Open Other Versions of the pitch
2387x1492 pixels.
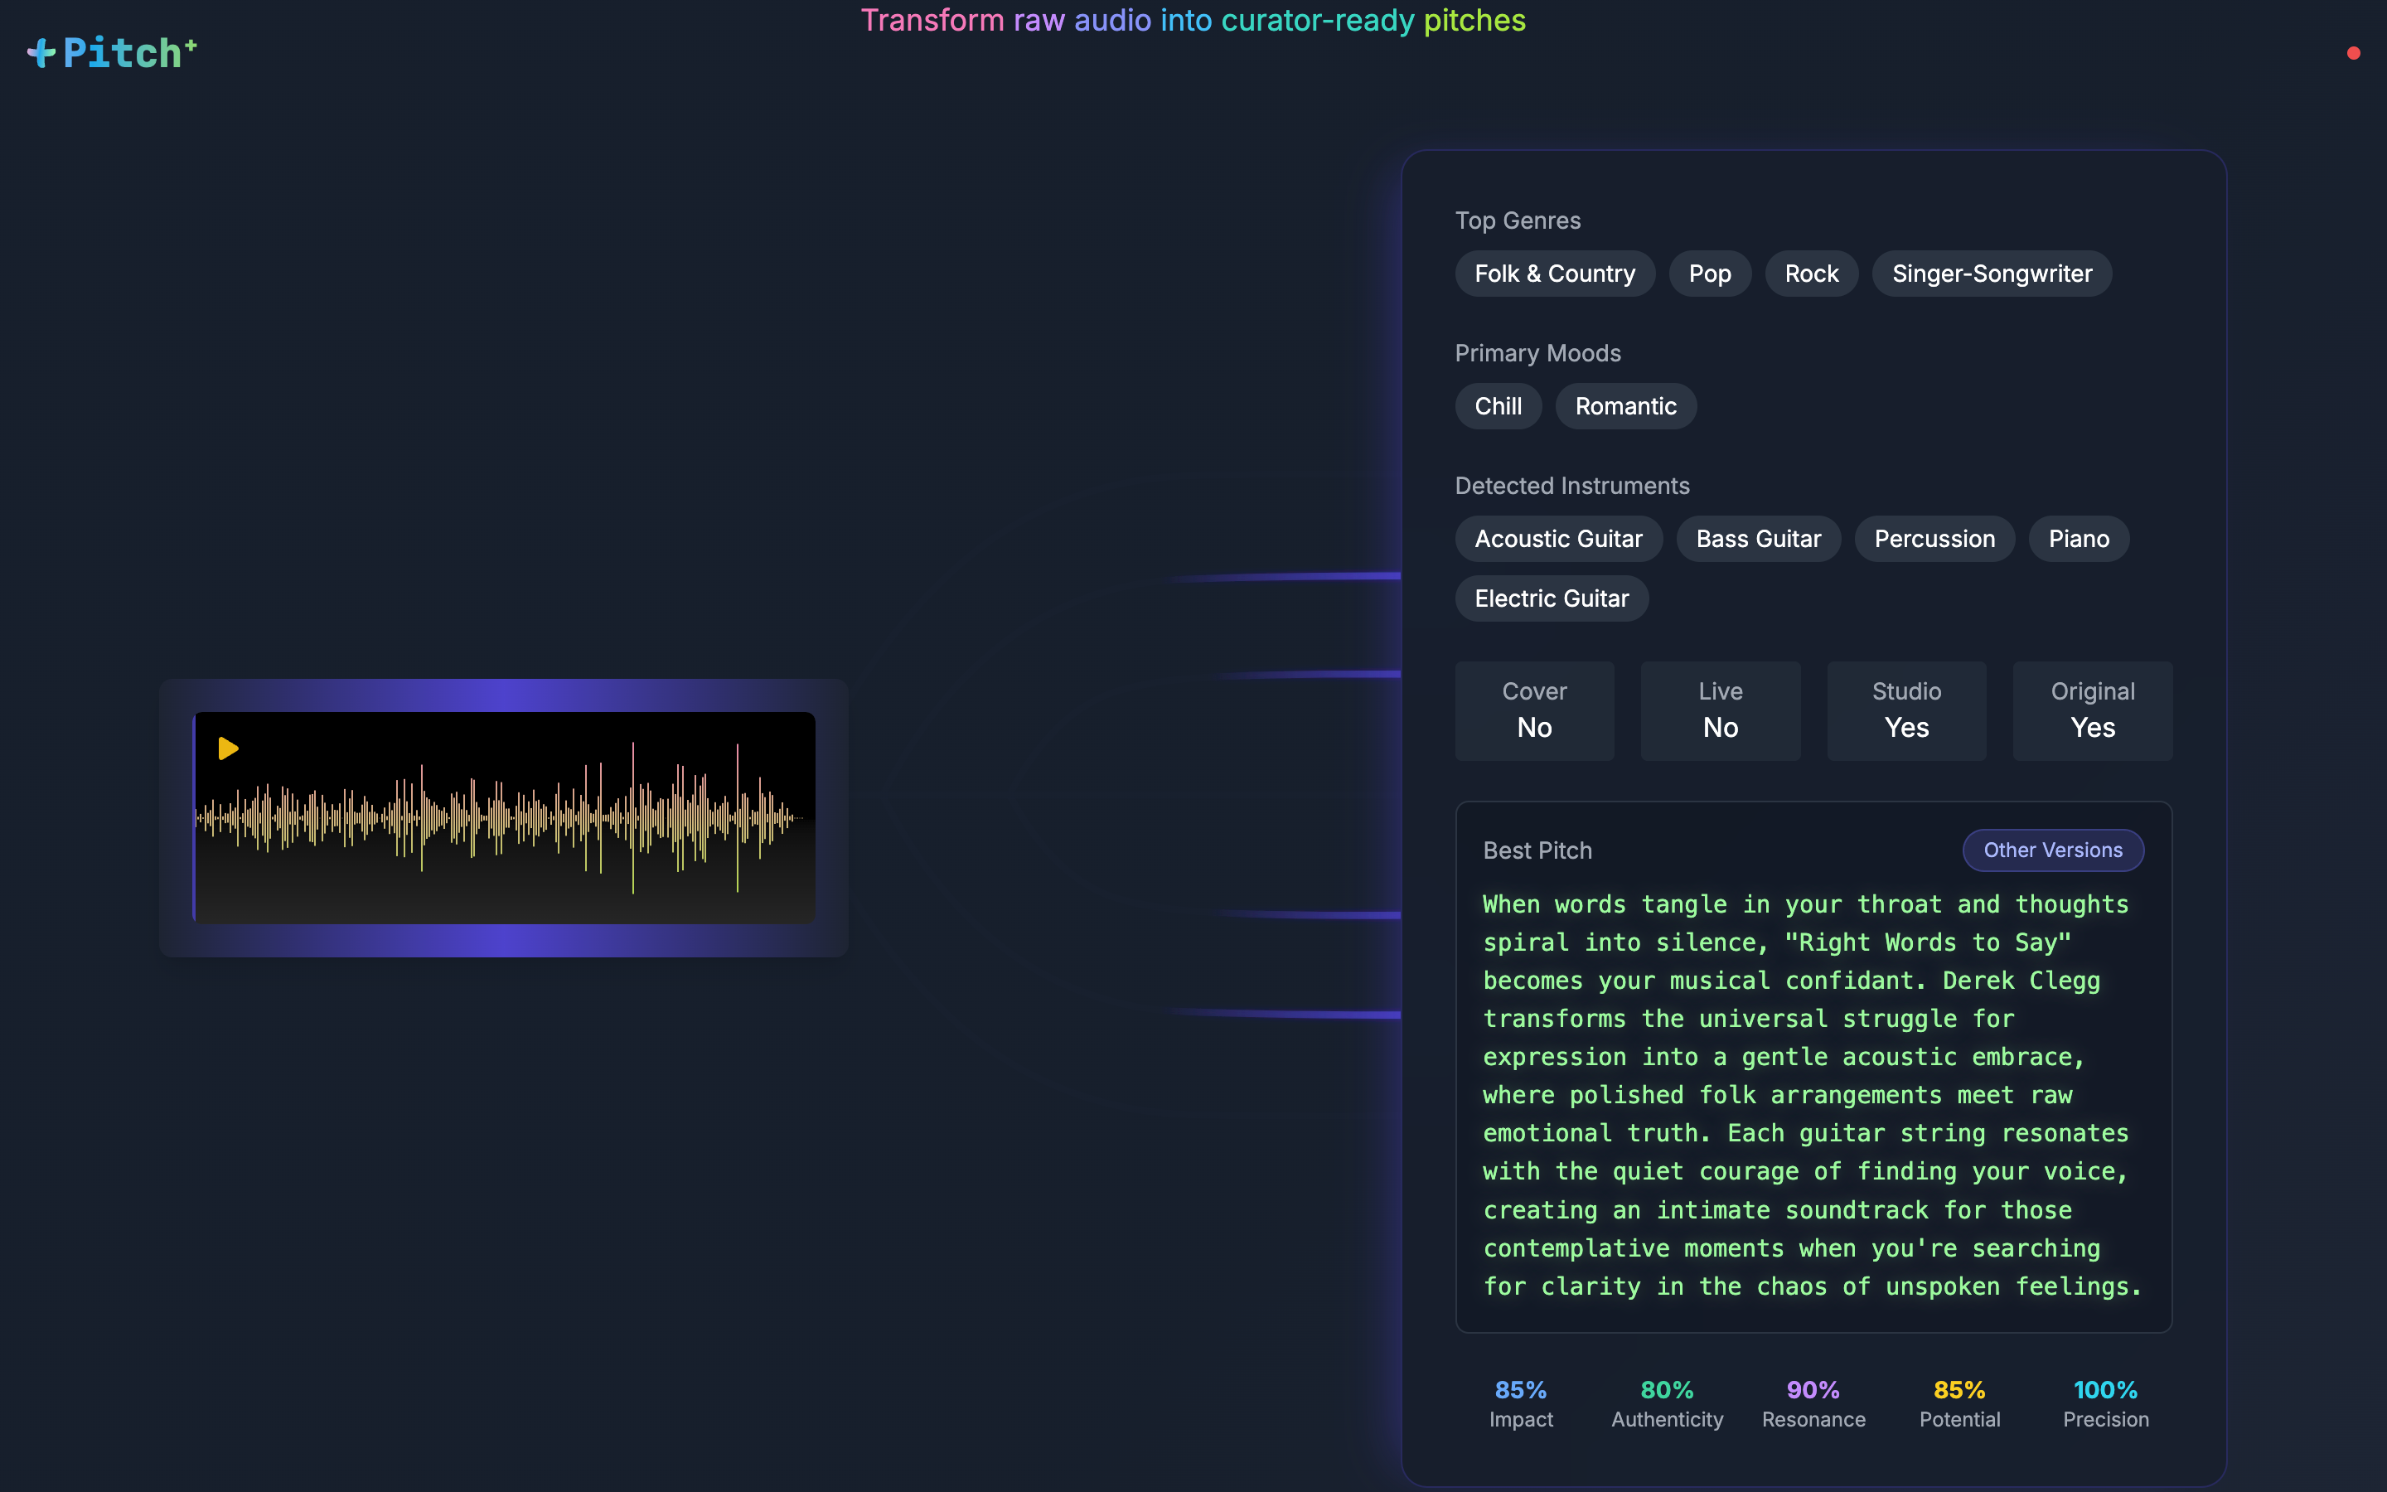coord(2053,850)
